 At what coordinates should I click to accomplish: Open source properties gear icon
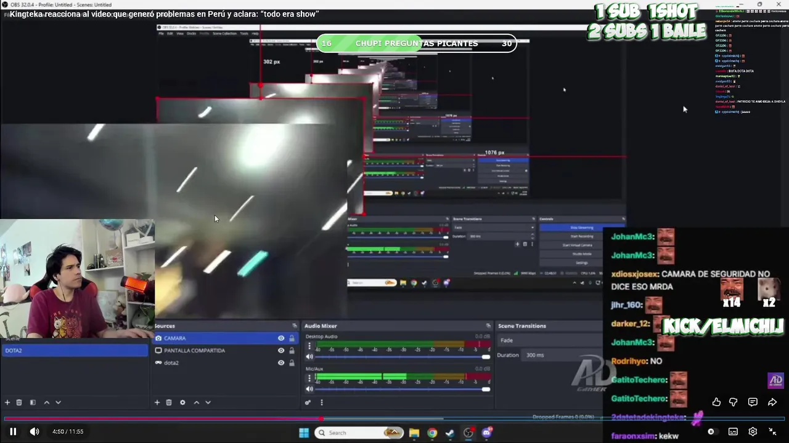182,402
